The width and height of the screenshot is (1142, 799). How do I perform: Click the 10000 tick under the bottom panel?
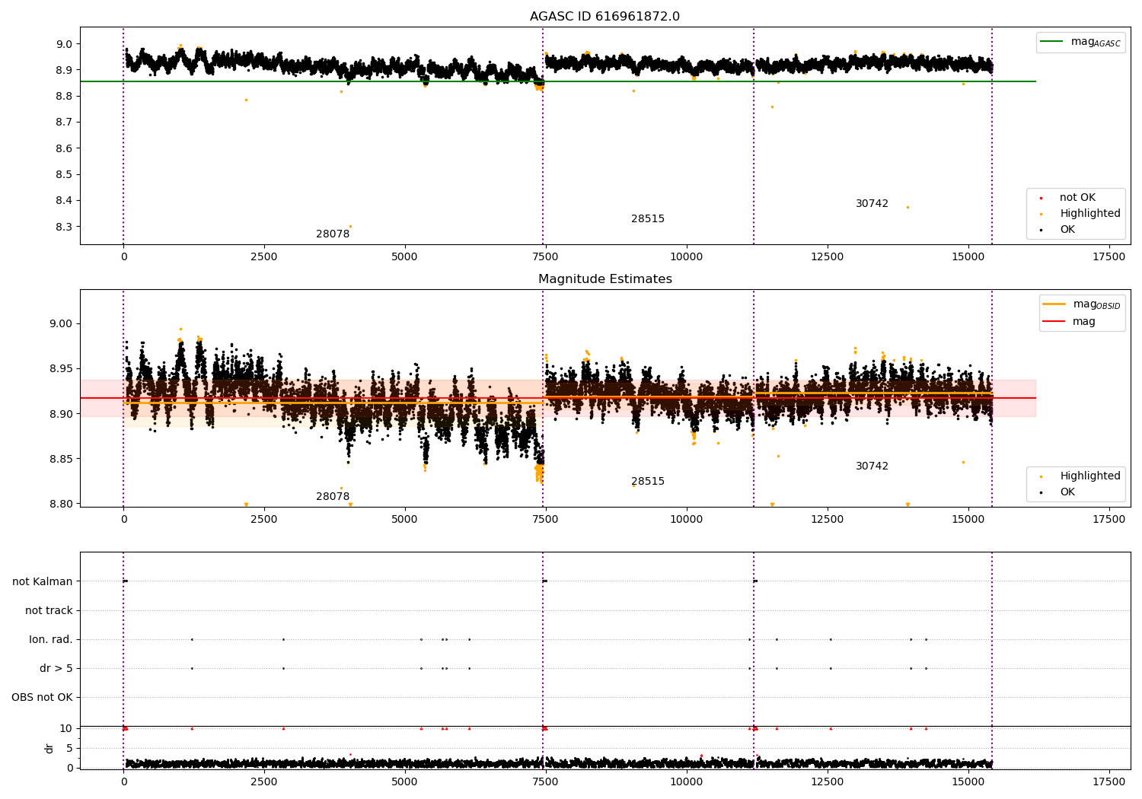(x=686, y=782)
